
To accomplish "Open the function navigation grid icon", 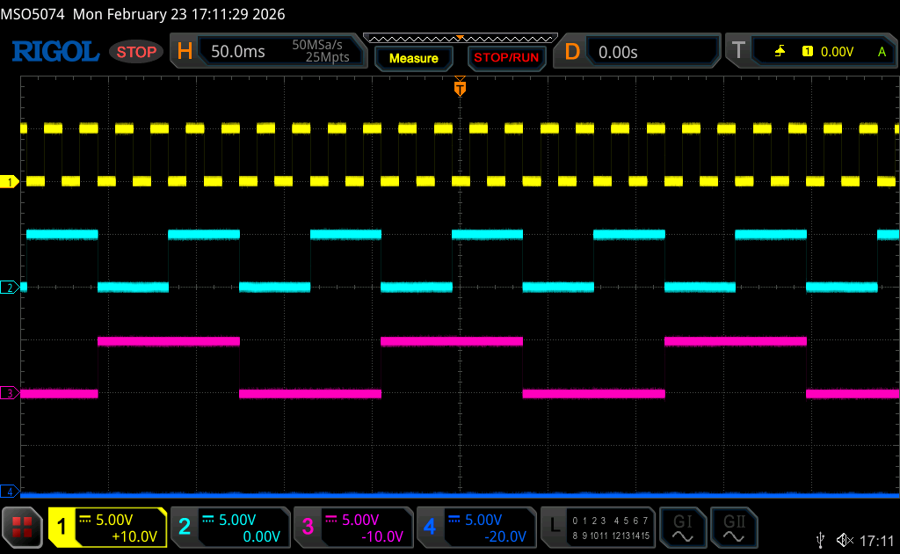I will click(x=23, y=527).
